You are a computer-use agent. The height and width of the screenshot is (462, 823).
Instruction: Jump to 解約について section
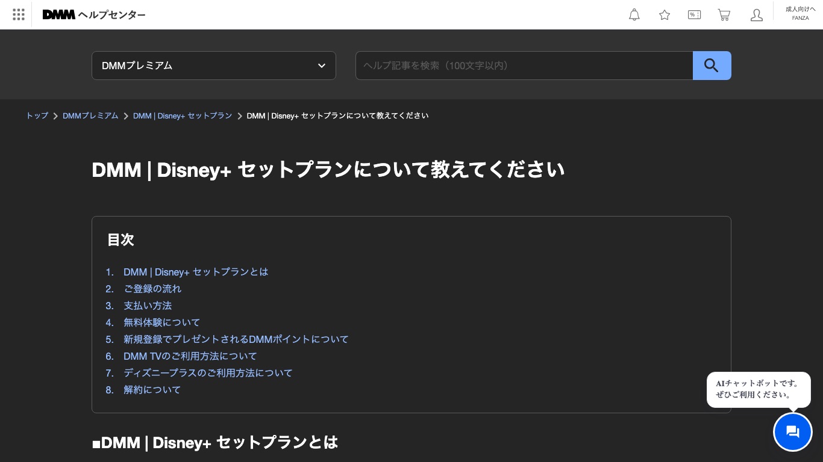click(x=152, y=390)
